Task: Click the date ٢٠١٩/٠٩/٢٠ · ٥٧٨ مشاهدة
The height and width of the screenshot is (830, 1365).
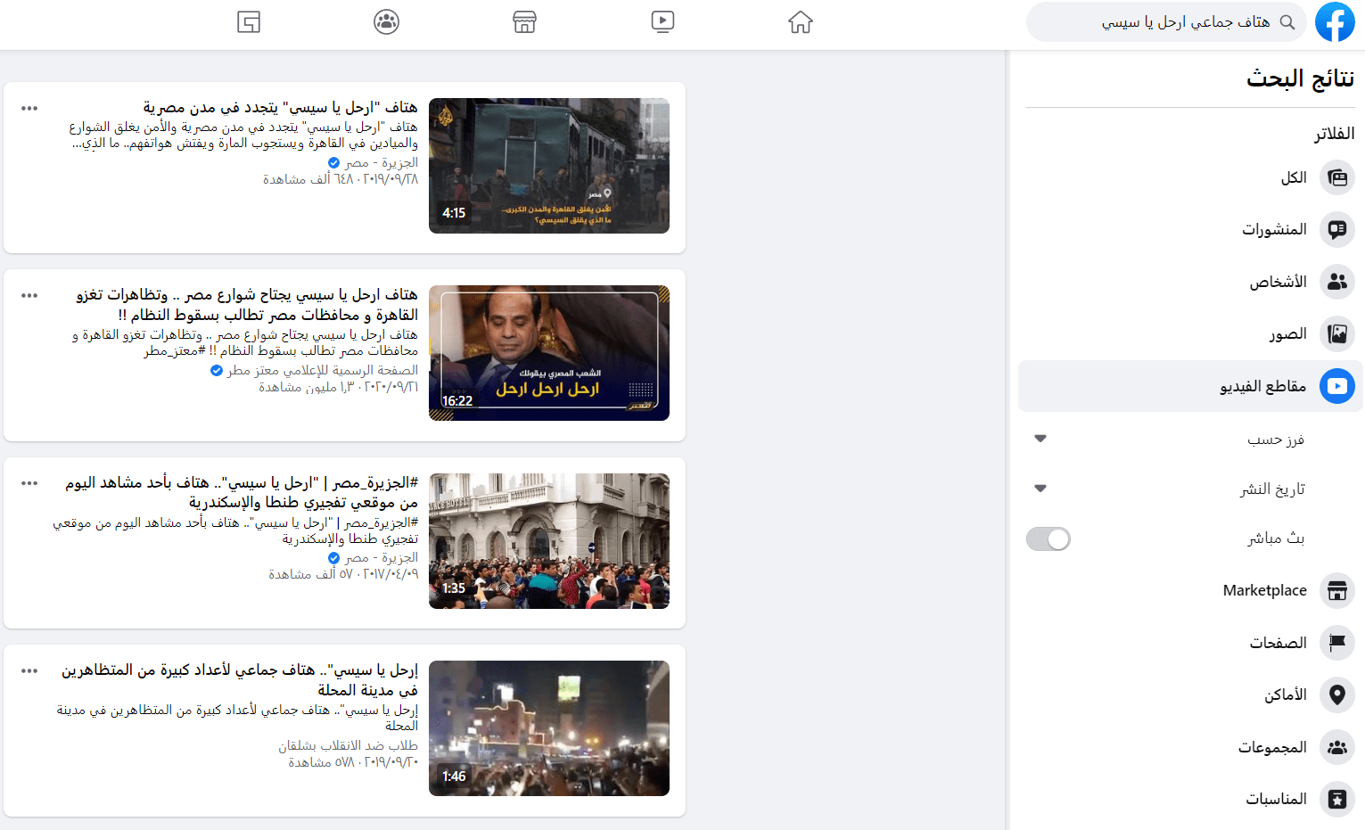Action: pos(353,762)
